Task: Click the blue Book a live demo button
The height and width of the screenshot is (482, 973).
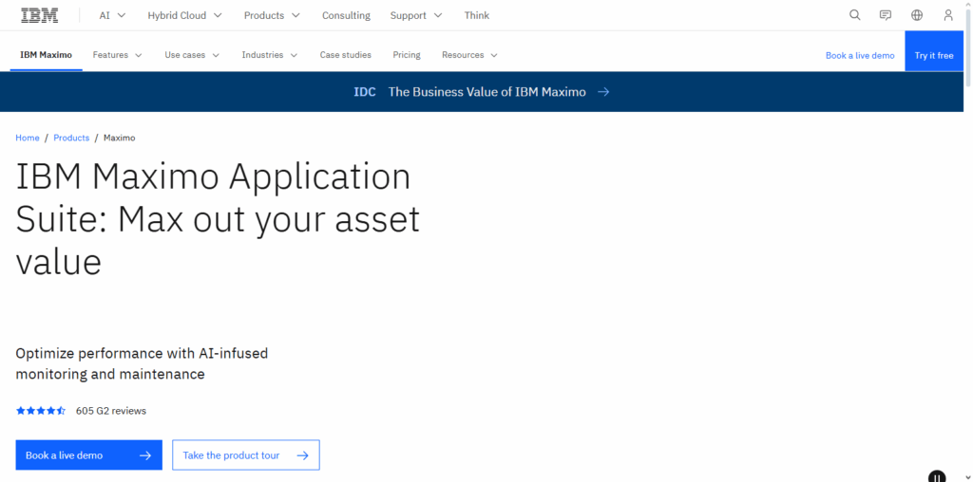Action: click(x=88, y=455)
